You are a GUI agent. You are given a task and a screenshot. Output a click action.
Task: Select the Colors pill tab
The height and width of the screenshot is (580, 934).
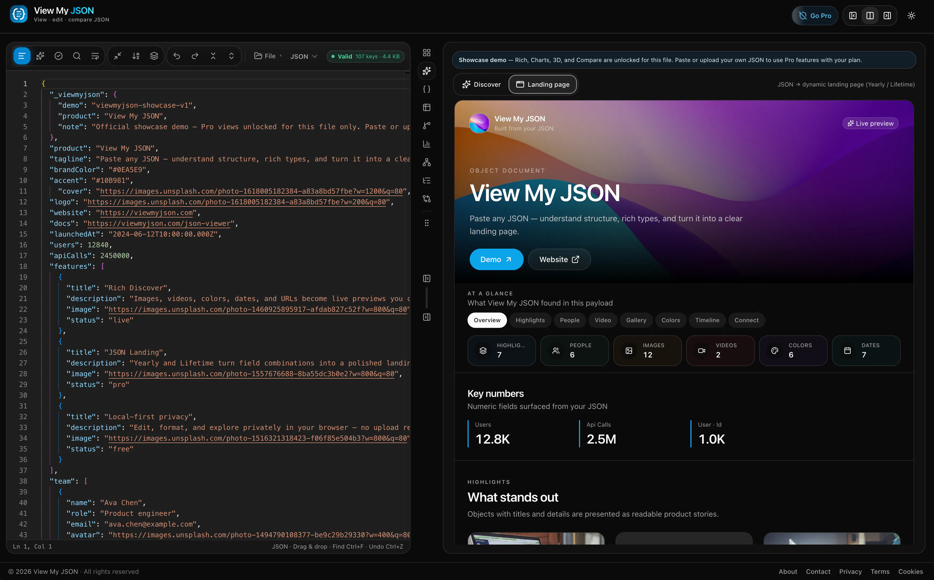click(x=671, y=320)
